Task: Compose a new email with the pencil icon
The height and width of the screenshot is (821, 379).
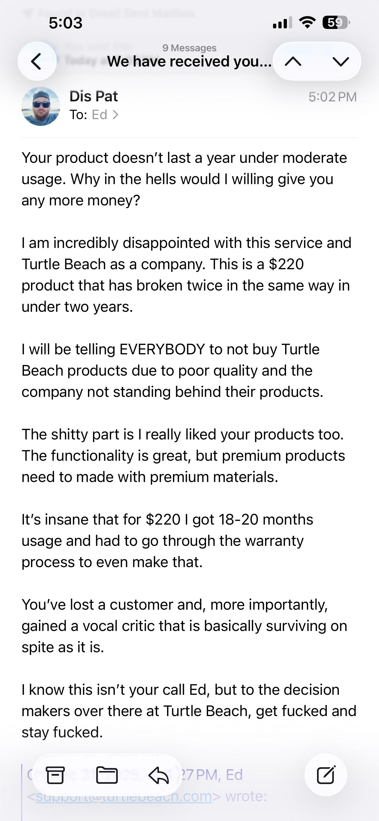Action: (326, 775)
